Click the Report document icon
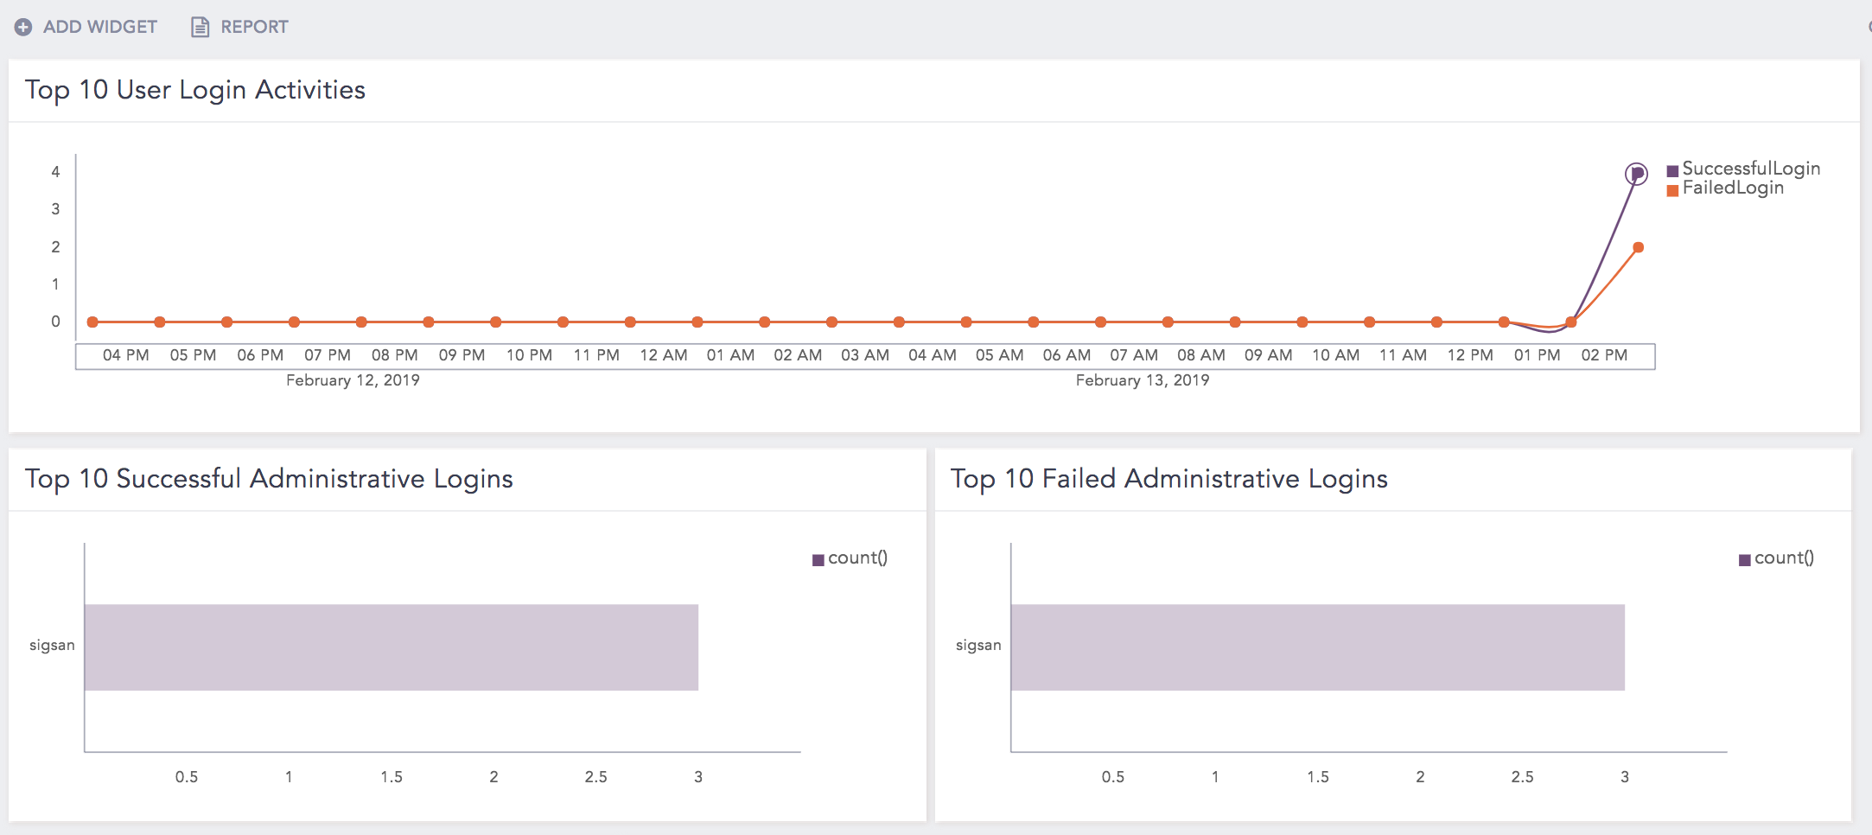The height and width of the screenshot is (835, 1872). click(x=200, y=26)
